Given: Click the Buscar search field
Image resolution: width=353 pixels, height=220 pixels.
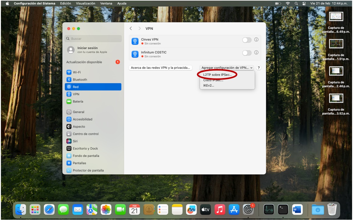Looking at the screenshot, I should point(93,39).
